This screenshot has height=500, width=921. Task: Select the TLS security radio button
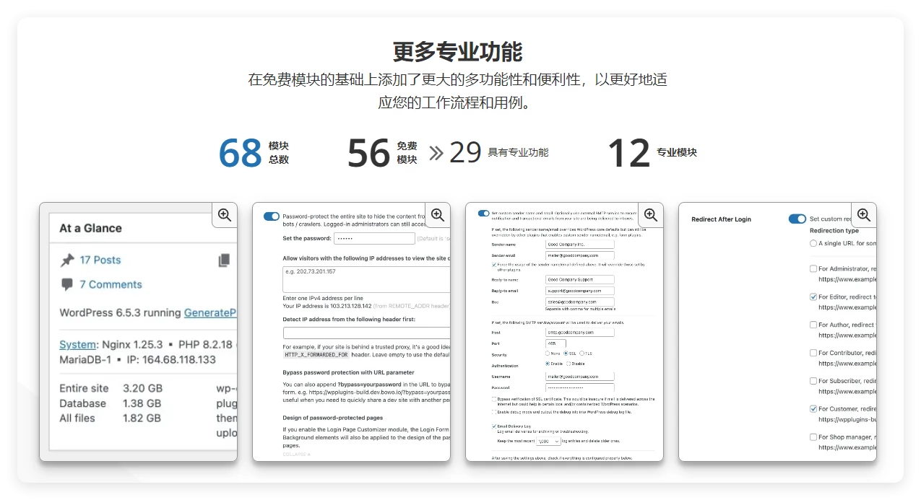tap(582, 354)
